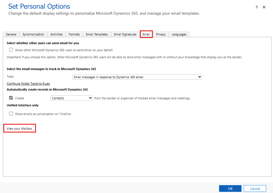
Task: Open the help question mark icon
Action: [x=257, y=7]
